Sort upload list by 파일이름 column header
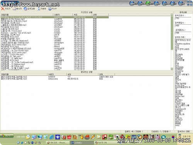 27,15
